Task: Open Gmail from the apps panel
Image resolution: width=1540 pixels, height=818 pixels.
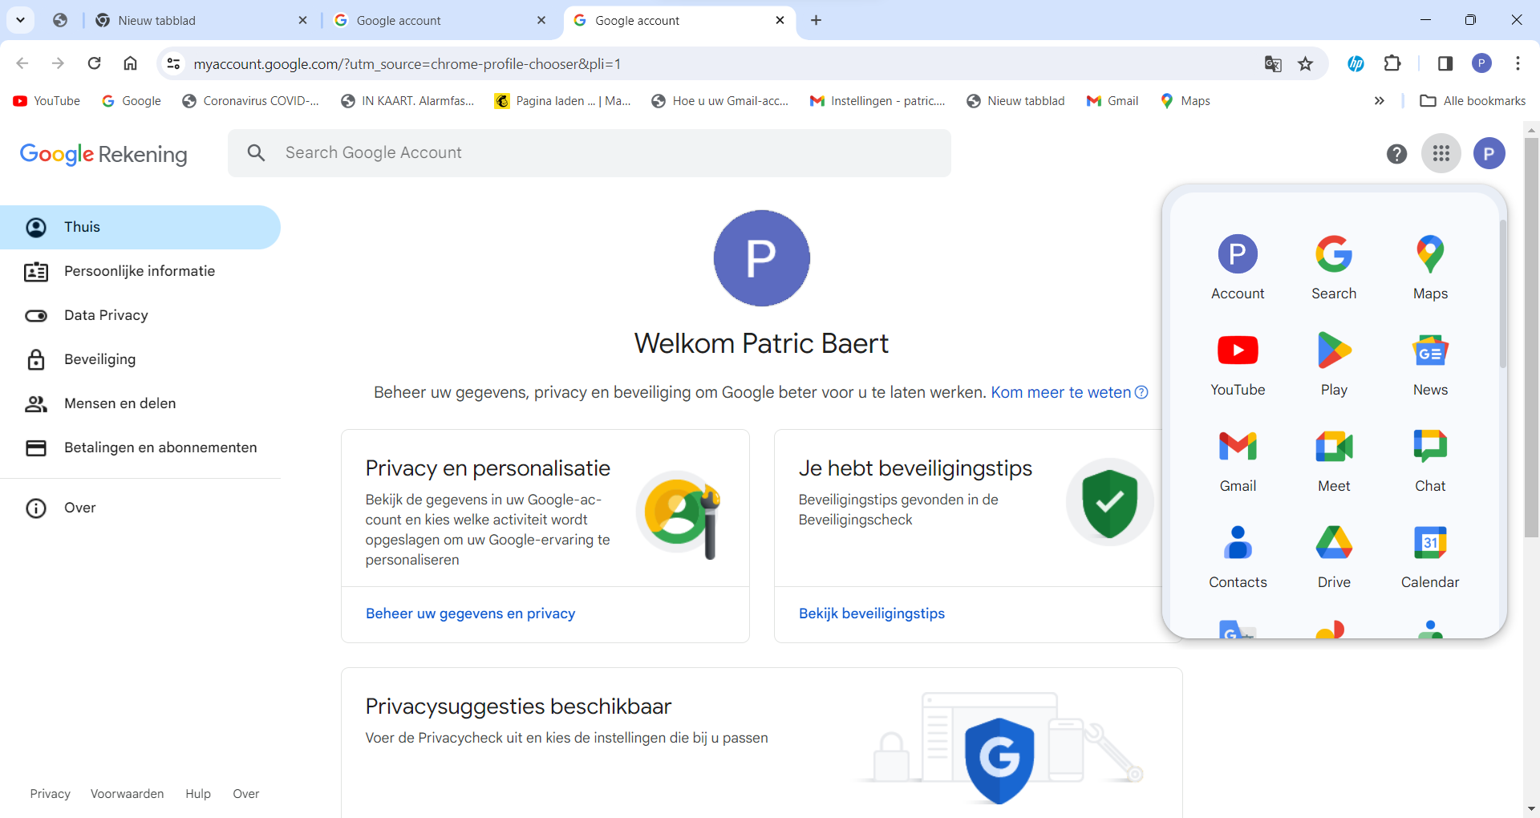Action: click(x=1238, y=460)
